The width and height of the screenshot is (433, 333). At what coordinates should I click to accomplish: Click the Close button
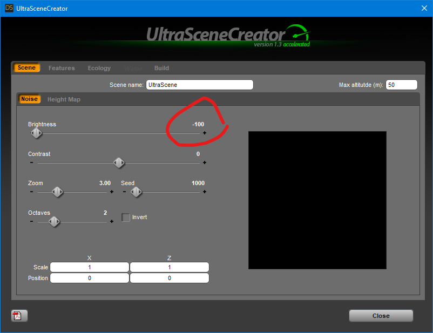(381, 316)
